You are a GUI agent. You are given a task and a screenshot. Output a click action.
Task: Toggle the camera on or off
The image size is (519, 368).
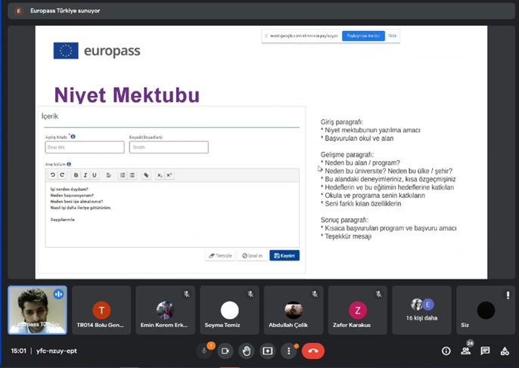coord(225,351)
